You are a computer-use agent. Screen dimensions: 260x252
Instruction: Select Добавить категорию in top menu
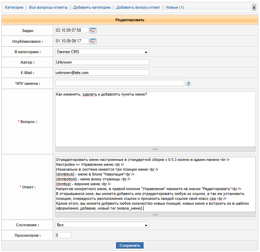(92, 7)
